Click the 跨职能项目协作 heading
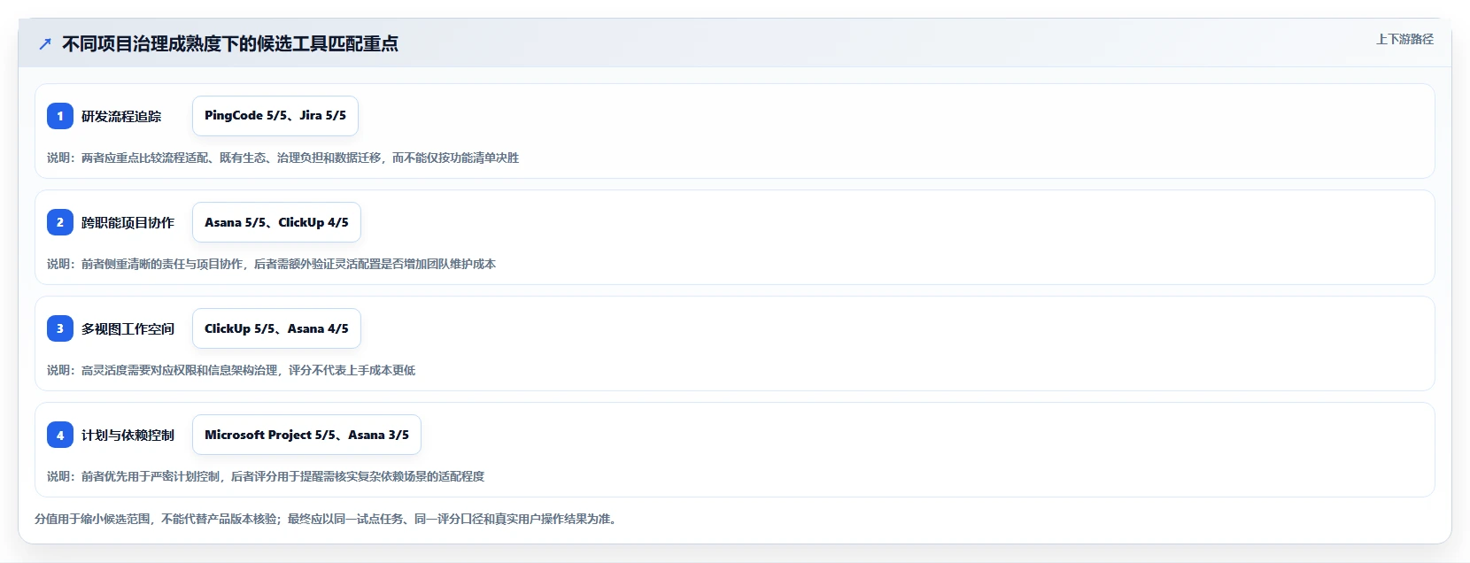1470x563 pixels. coord(128,222)
